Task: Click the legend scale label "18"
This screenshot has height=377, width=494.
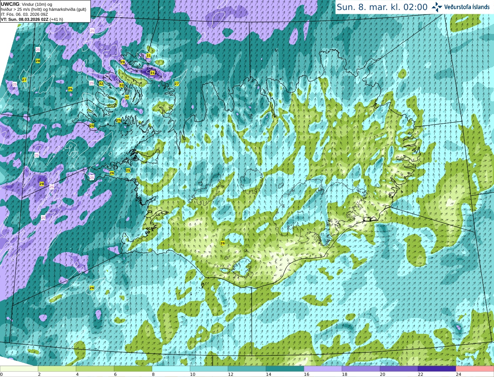Action: click(344, 374)
